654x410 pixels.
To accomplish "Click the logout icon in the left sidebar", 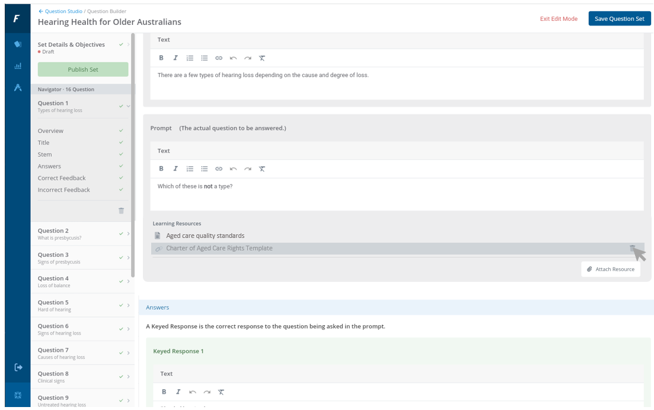I will pyautogui.click(x=18, y=367).
